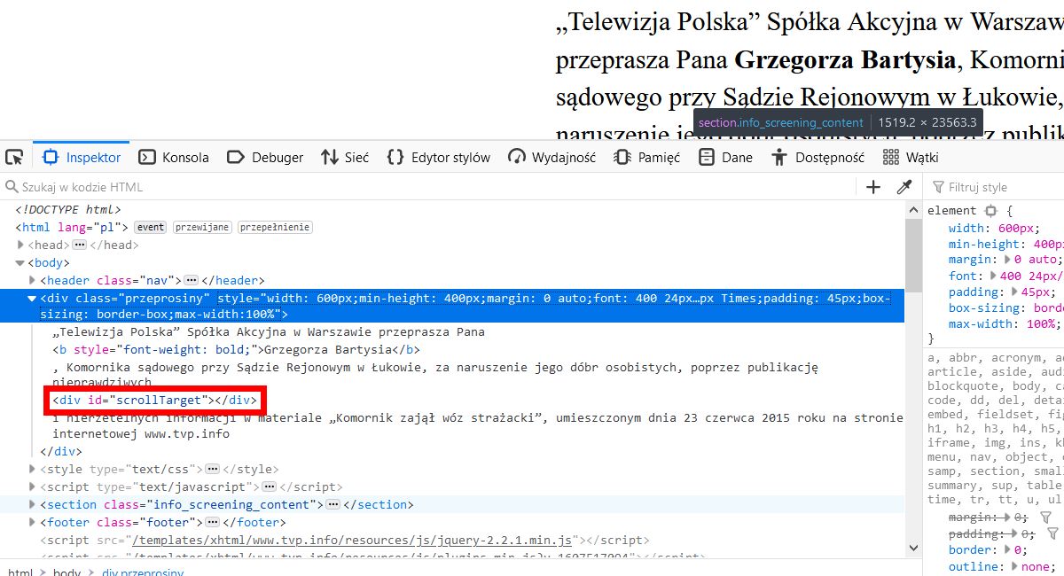
Task: Select div.przeprosiny in the breadcrumb bar
Action: point(142,572)
